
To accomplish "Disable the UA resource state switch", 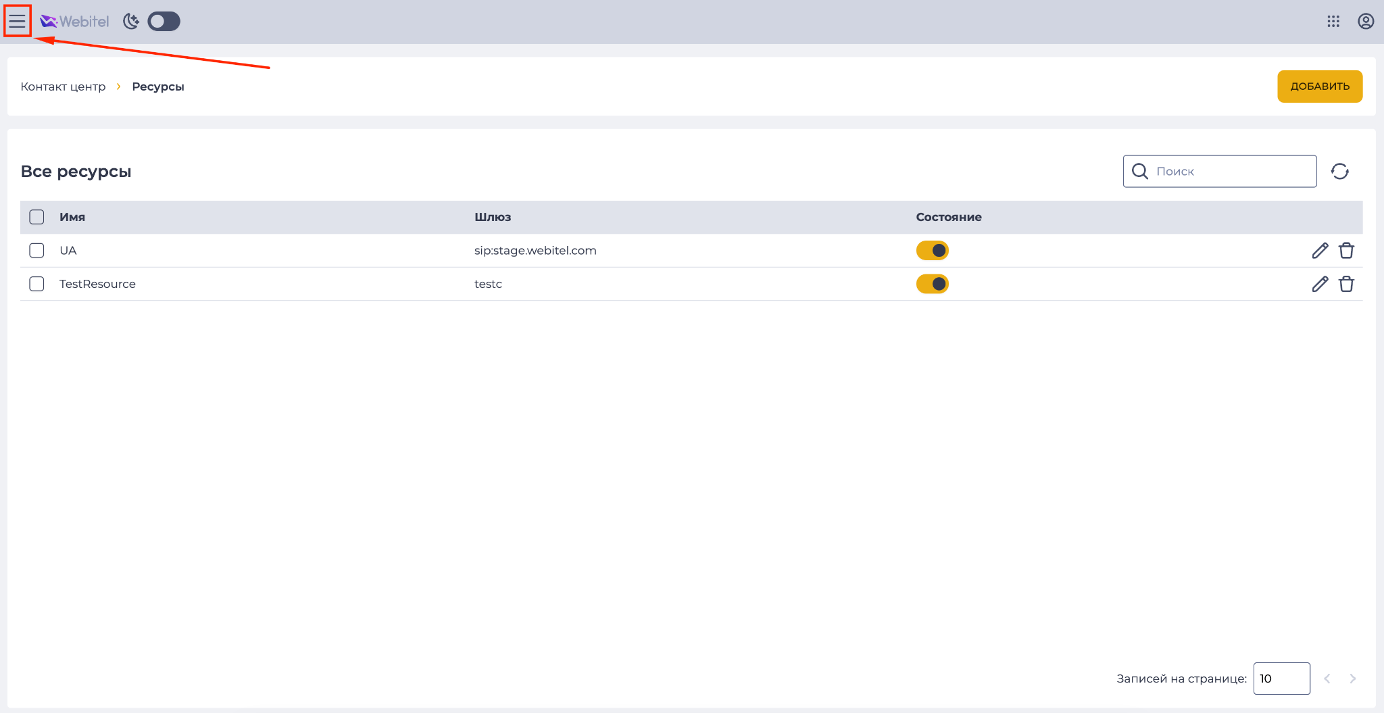I will [933, 251].
